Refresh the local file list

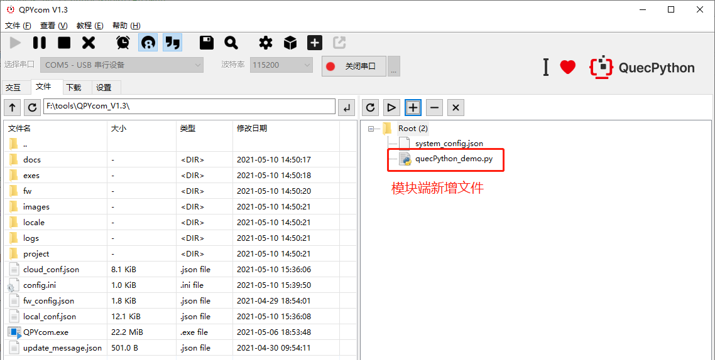tap(32, 107)
